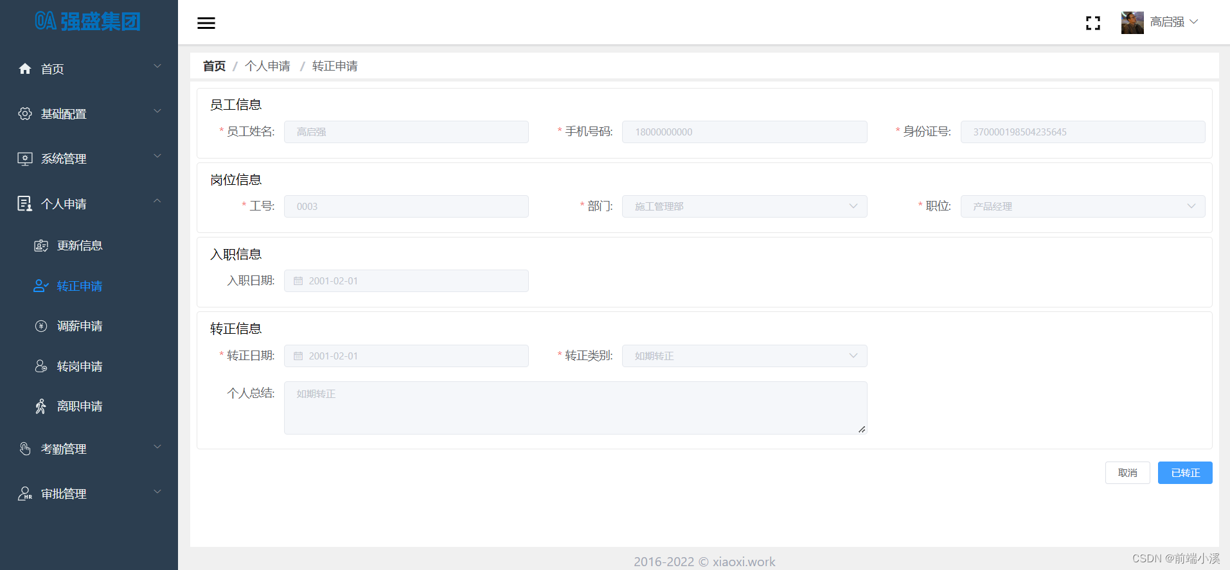This screenshot has height=570, width=1230.
Task: Click the 个人总结 text area
Action: point(575,408)
